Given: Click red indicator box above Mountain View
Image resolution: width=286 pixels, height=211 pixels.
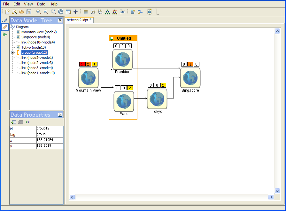Looking at the screenshot, I should pyautogui.click(x=82, y=64).
